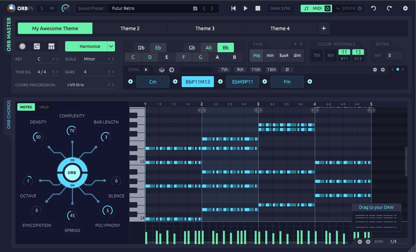Open settings via the gear icon
This screenshot has width=416, height=252.
tap(405, 8)
